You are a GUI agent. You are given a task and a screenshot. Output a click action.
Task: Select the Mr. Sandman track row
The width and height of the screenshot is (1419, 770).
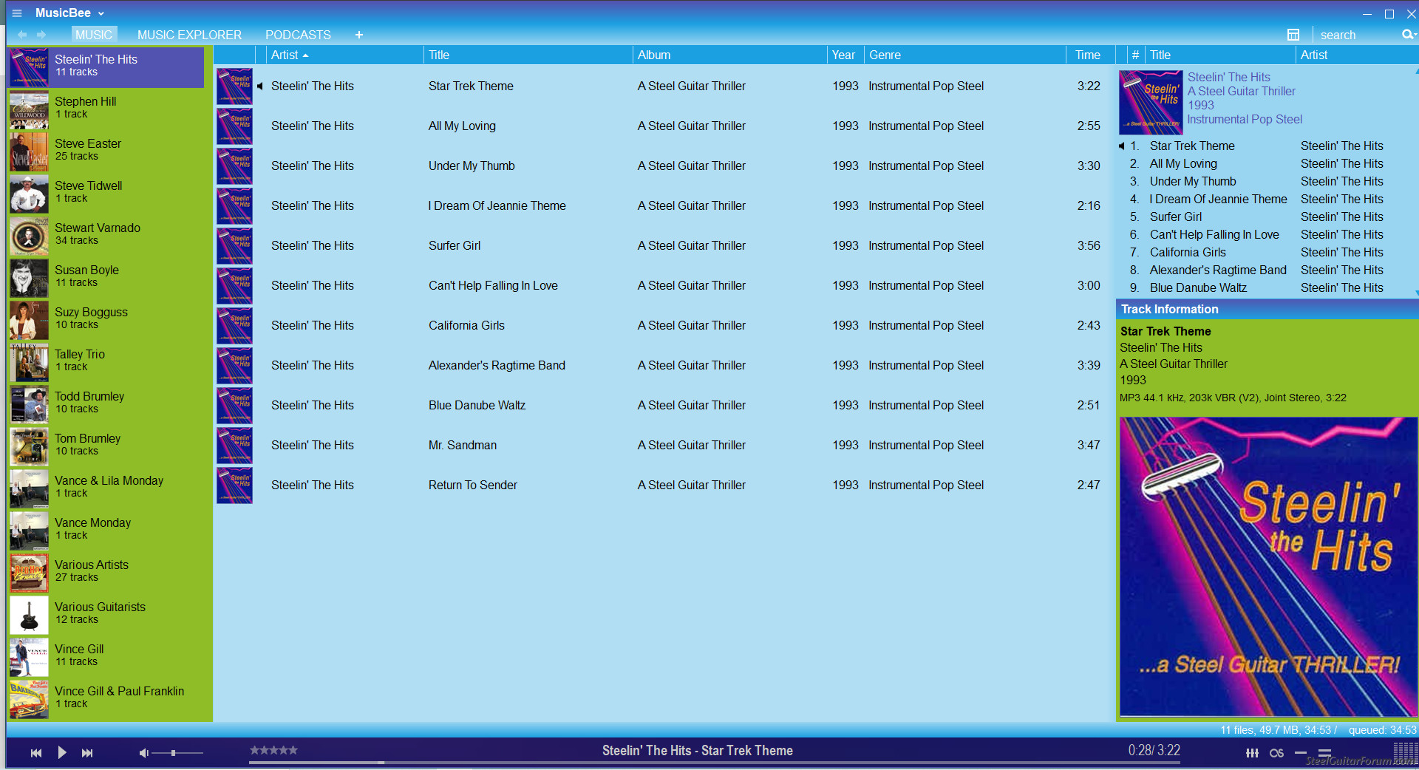(663, 446)
